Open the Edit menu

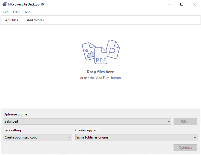coord(16,12)
